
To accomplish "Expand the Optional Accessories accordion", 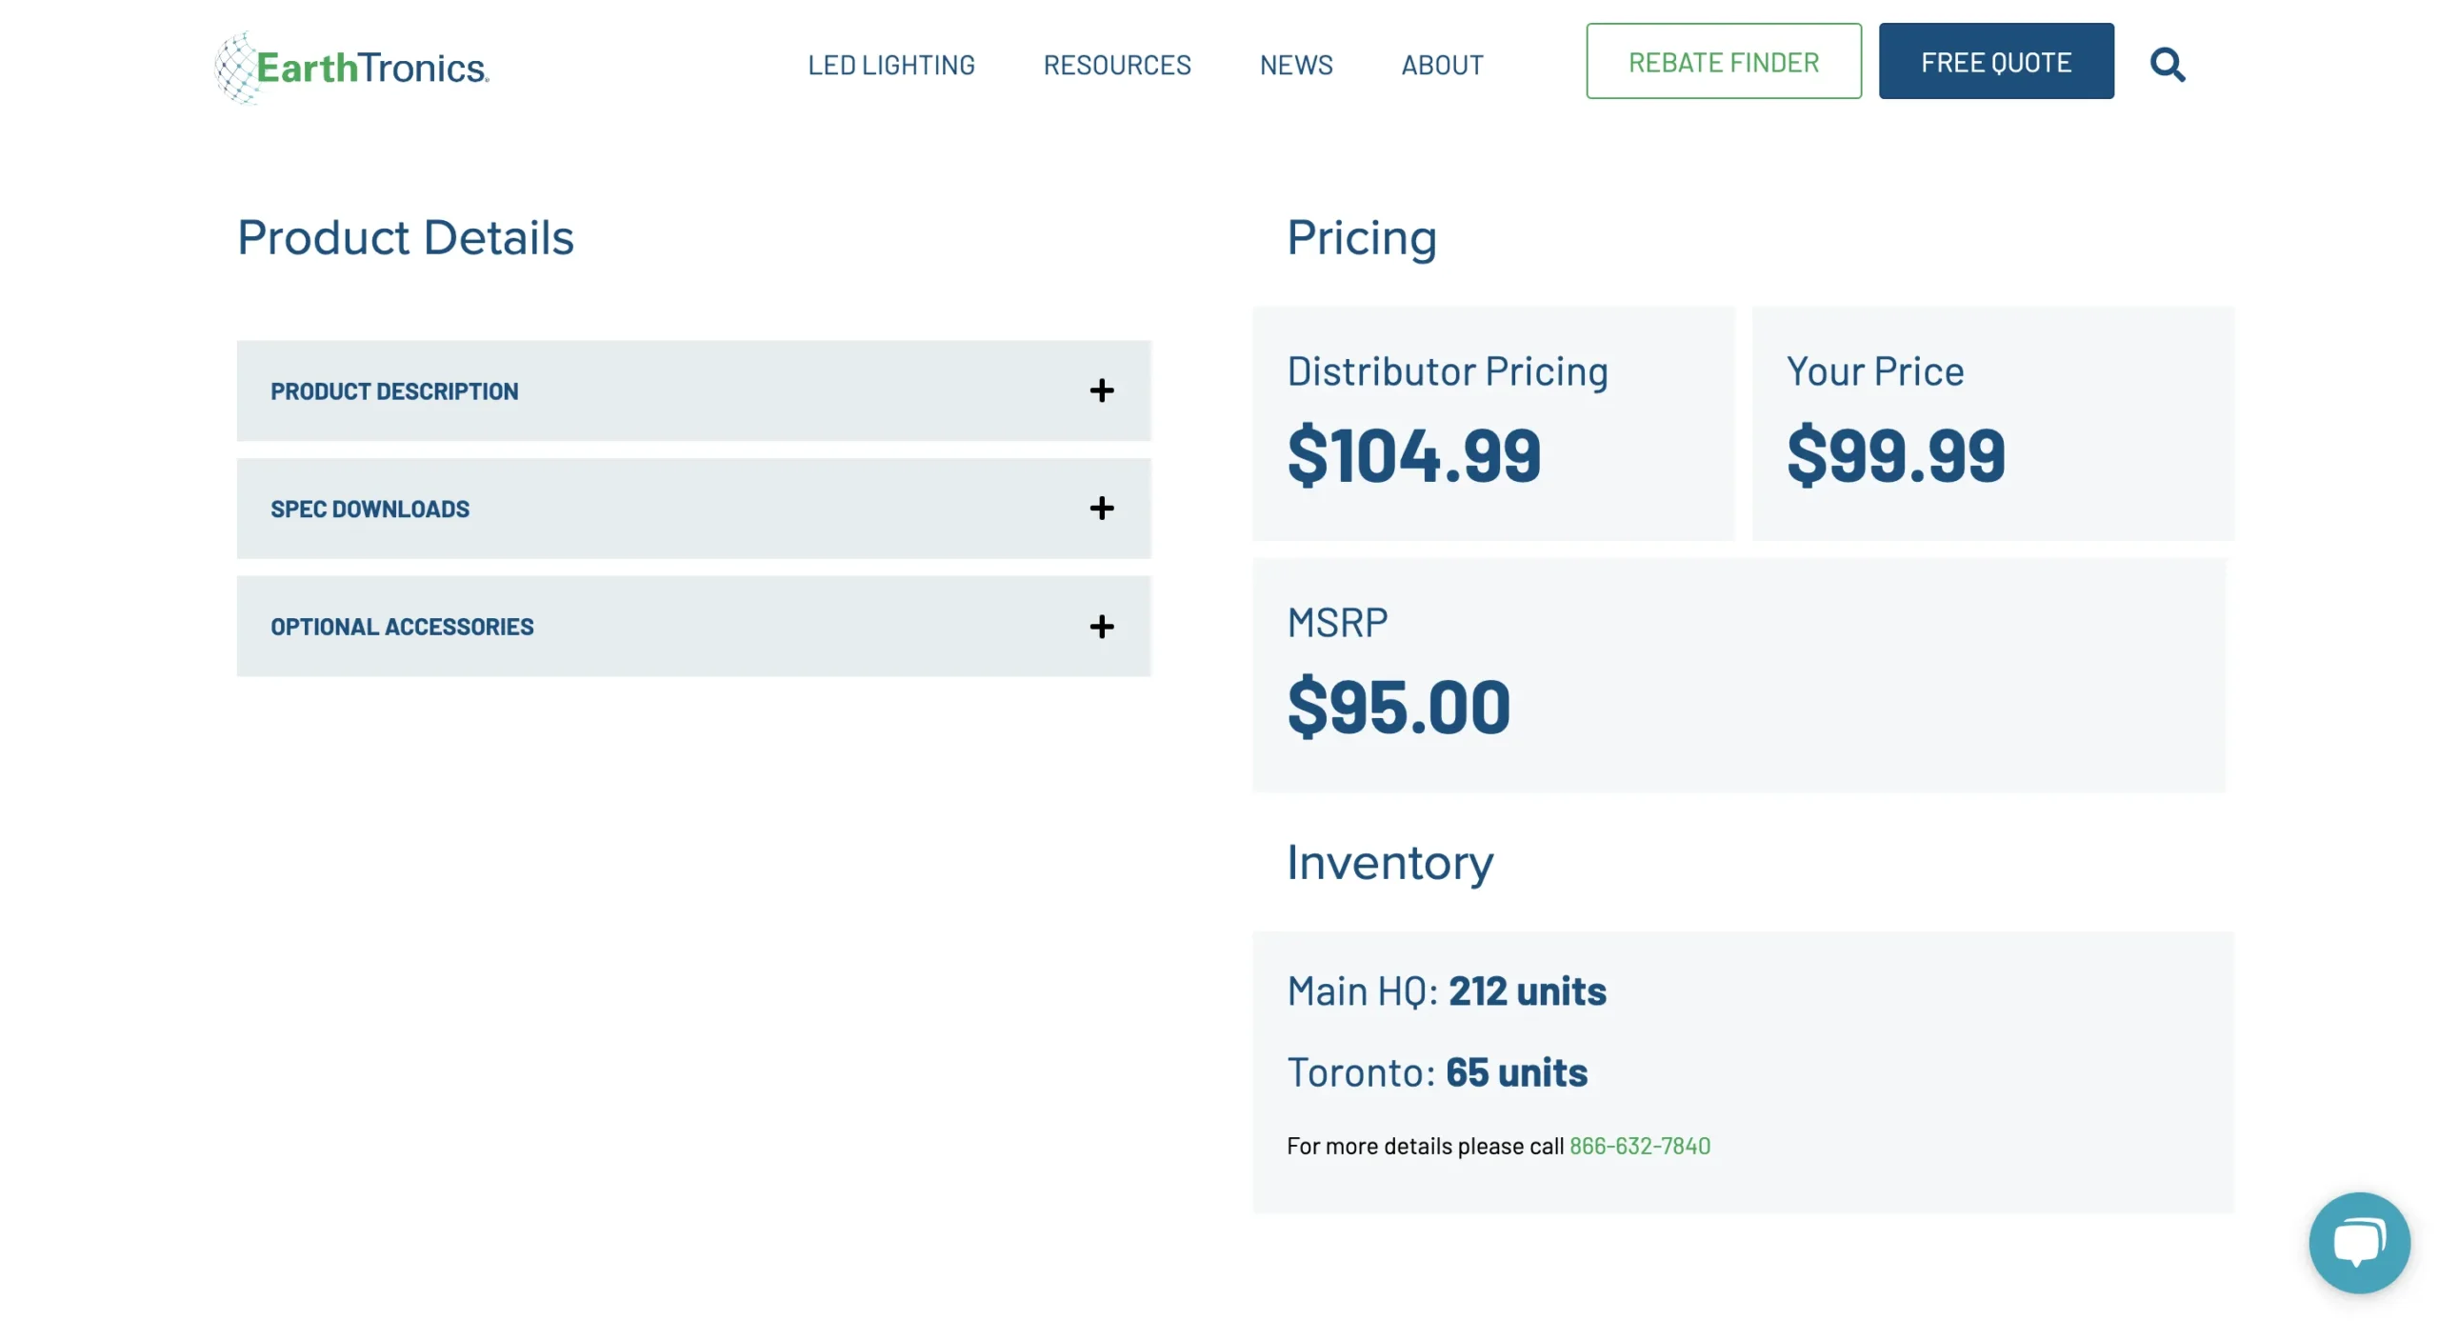I will pos(402,627).
